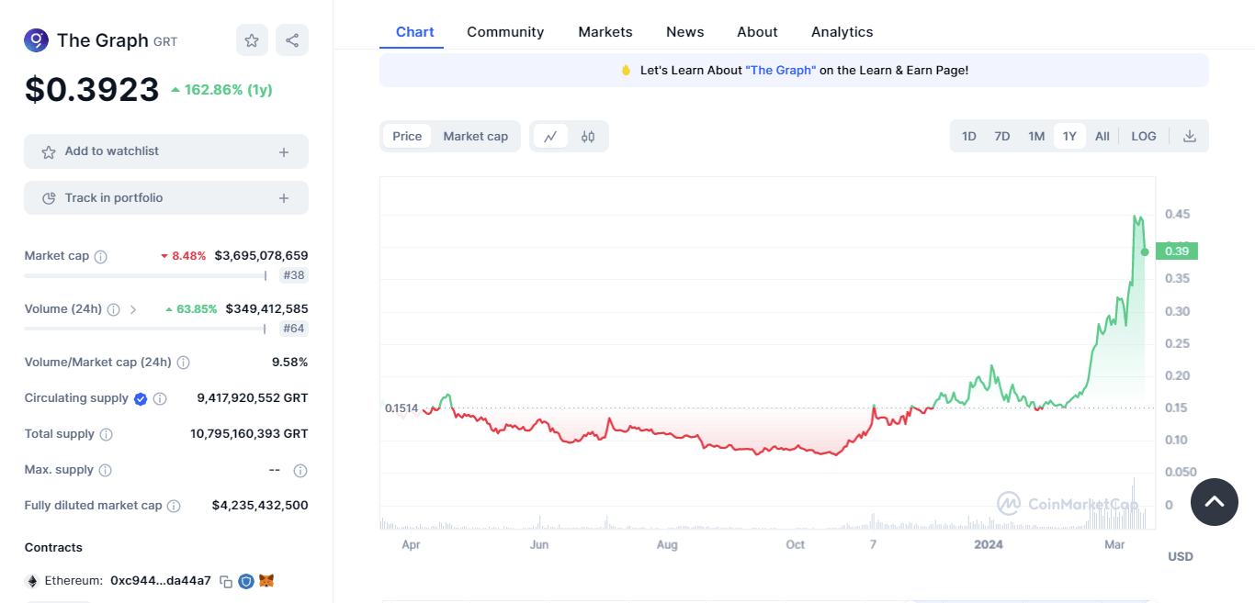Click Track in portfolio button
Viewport: 1255px width, 603px height.
click(x=166, y=198)
